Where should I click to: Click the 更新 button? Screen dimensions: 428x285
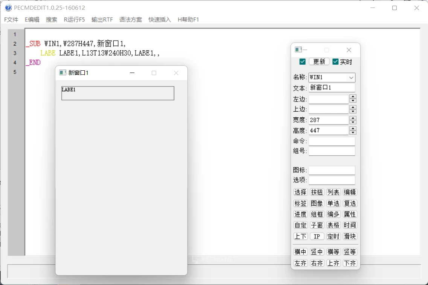[x=319, y=62]
